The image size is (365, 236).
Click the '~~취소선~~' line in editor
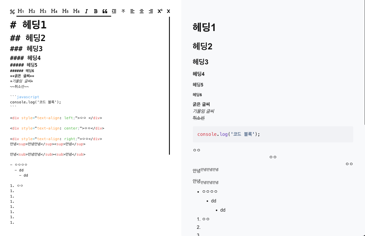pos(19,86)
